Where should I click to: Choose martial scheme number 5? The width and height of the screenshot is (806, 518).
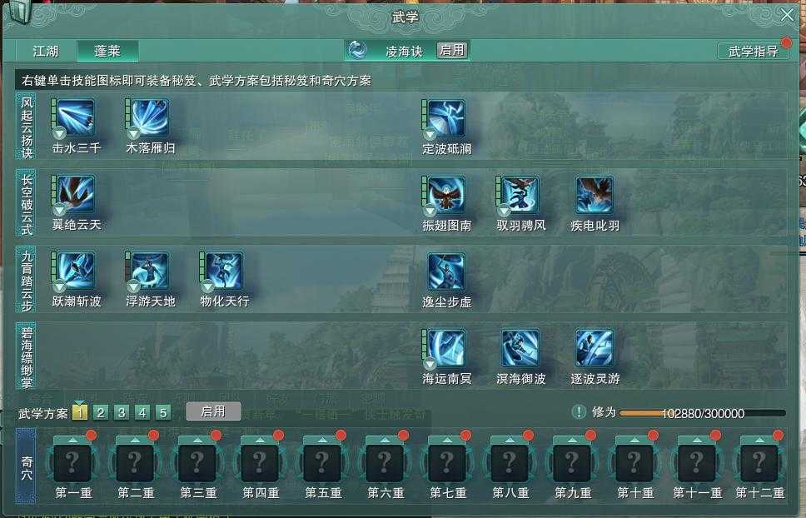tap(163, 413)
